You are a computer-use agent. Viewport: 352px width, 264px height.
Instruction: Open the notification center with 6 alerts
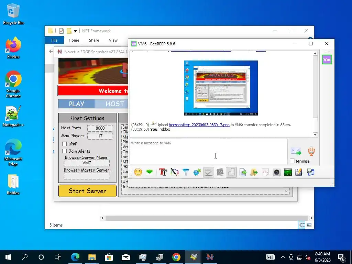[x=341, y=257]
